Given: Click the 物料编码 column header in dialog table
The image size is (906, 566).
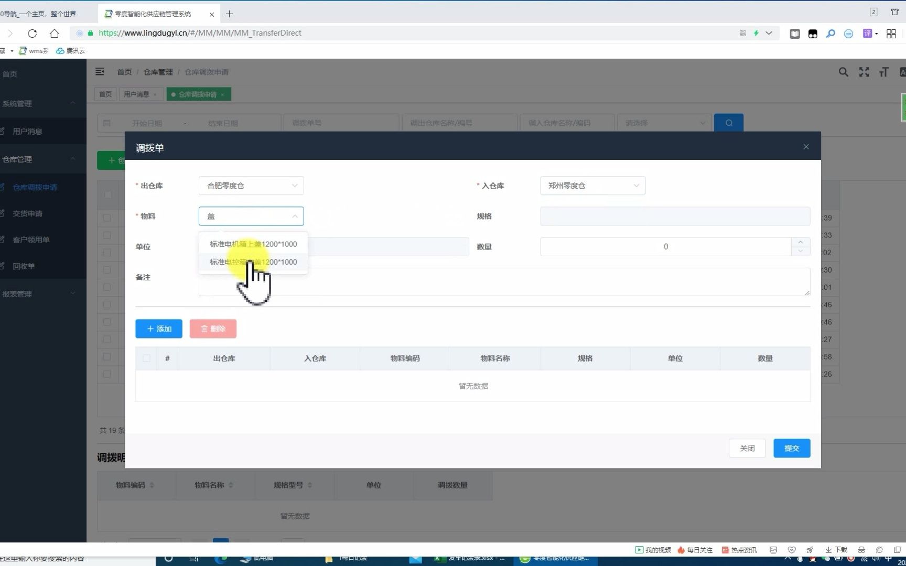Looking at the screenshot, I should pyautogui.click(x=405, y=358).
